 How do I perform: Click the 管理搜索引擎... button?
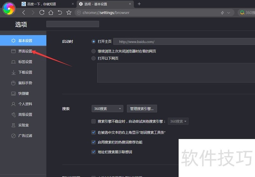coord(142,109)
